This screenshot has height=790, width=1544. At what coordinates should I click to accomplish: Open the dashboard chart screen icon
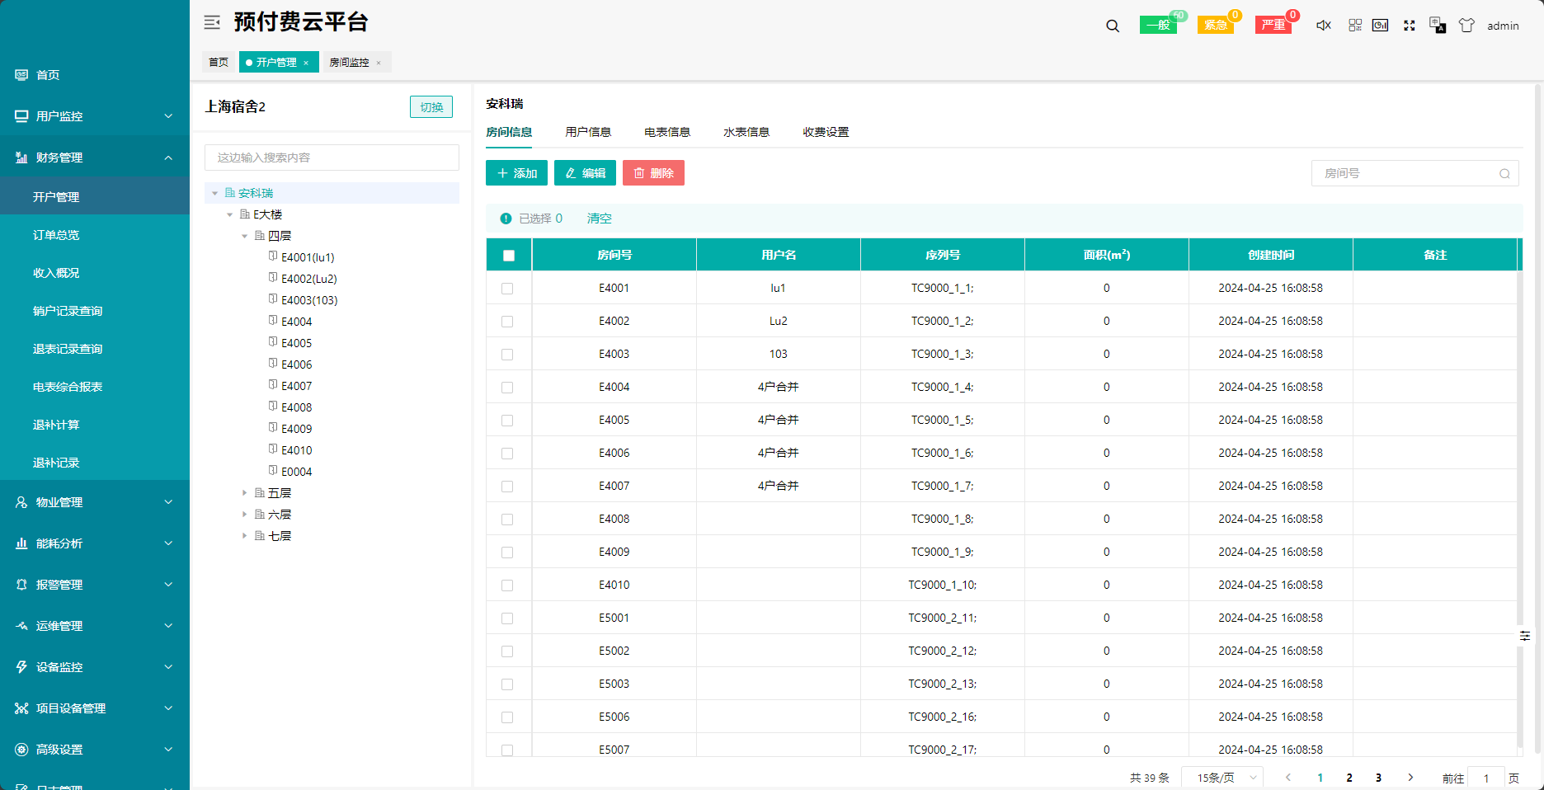click(x=1381, y=26)
